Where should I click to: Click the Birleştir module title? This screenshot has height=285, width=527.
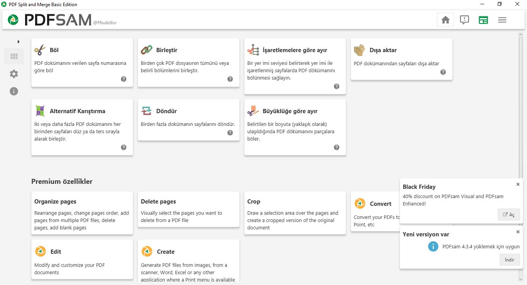(x=167, y=50)
